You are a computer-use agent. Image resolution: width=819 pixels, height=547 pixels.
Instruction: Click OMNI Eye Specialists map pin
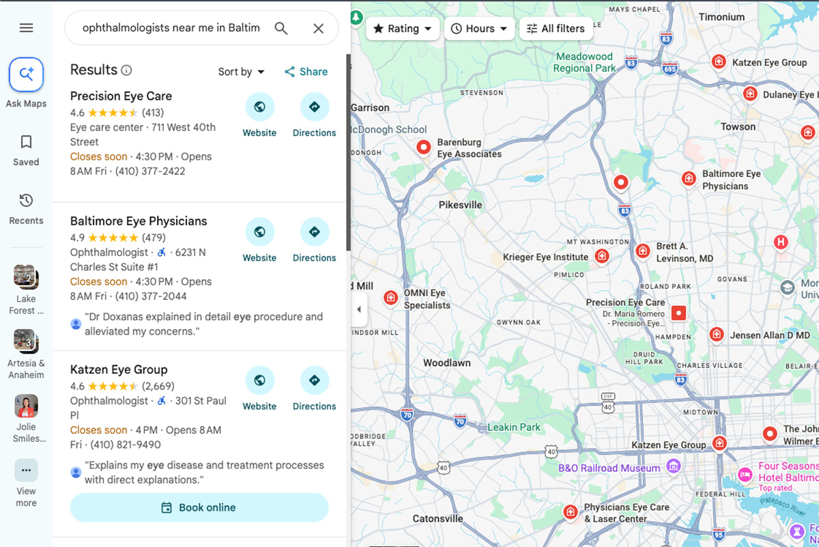click(391, 298)
